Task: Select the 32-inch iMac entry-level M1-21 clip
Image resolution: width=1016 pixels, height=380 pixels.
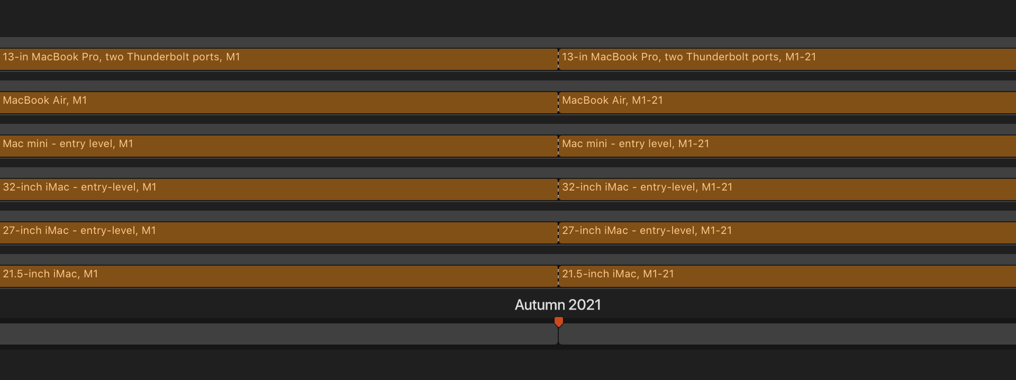Action: (787, 189)
